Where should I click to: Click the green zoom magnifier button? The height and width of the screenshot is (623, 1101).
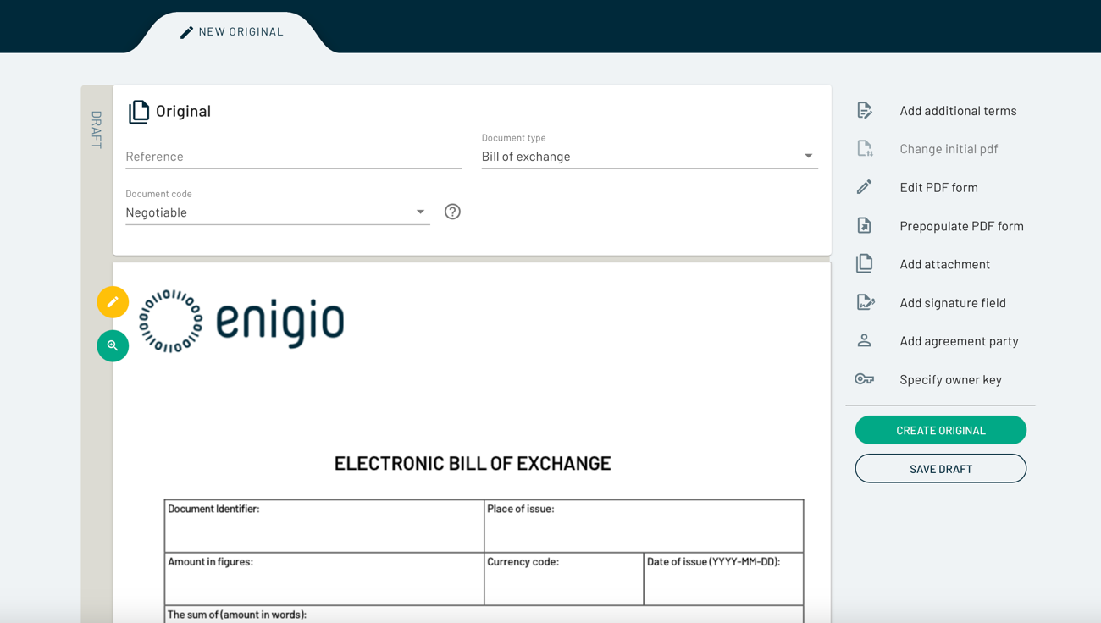pos(113,345)
